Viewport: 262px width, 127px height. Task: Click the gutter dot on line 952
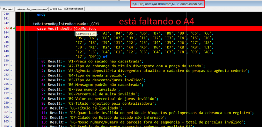(x=11, y=70)
